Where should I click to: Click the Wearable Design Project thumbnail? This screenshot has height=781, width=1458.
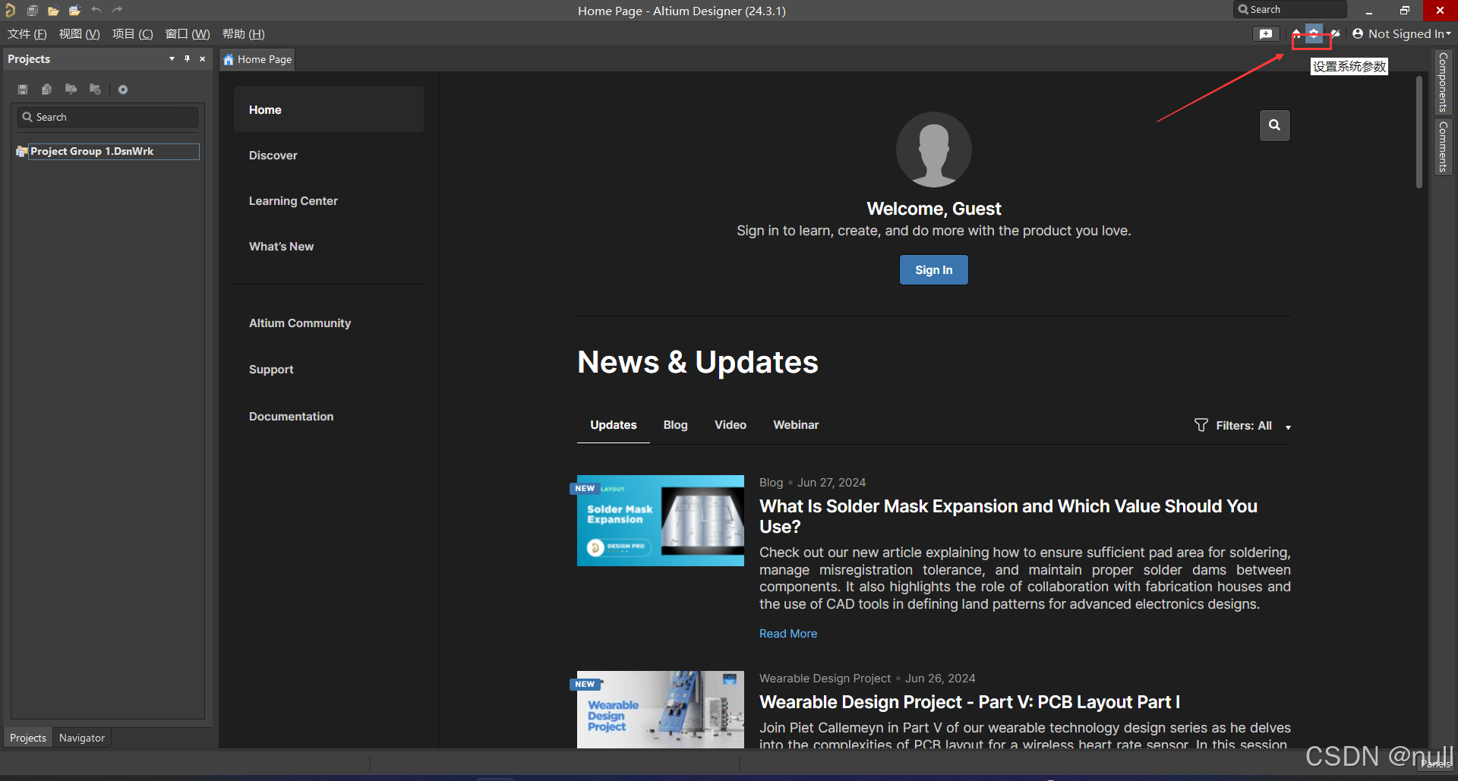click(660, 710)
